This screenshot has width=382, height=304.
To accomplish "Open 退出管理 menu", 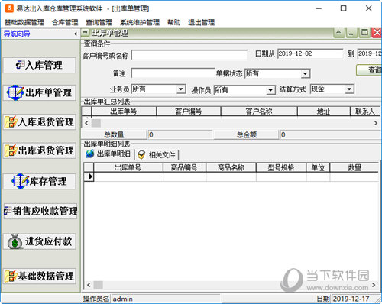I will click(x=202, y=22).
